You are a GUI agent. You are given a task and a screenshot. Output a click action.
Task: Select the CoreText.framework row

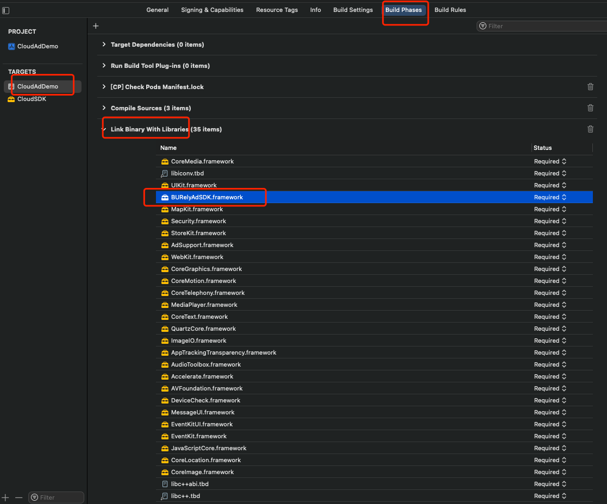pos(374,317)
